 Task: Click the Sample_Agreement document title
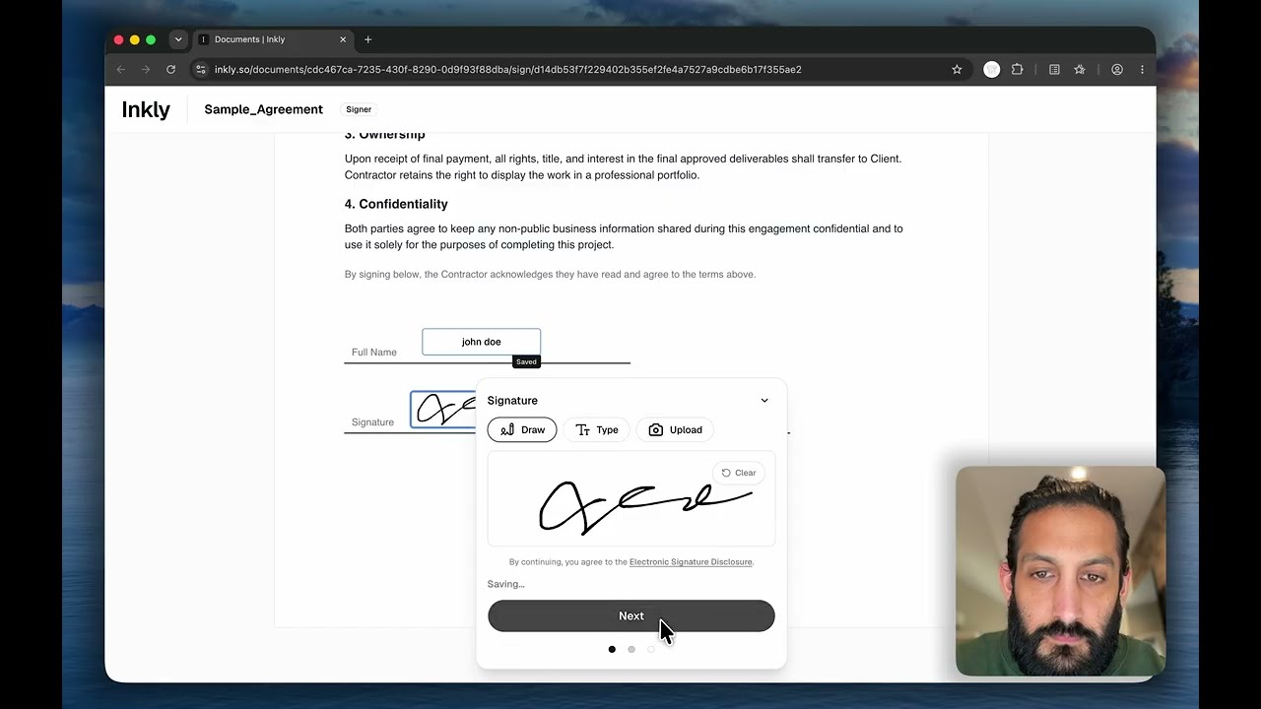[x=263, y=109]
